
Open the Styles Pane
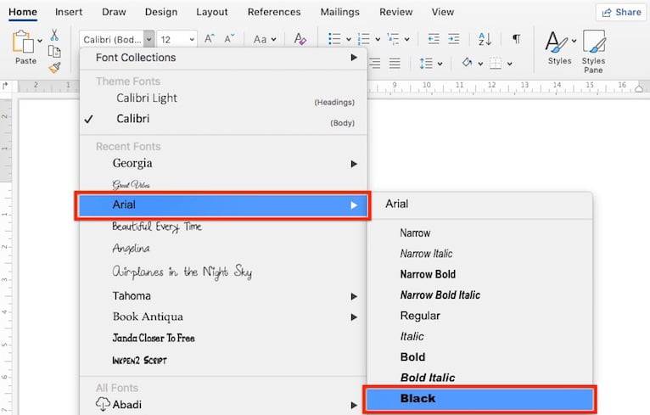click(594, 52)
